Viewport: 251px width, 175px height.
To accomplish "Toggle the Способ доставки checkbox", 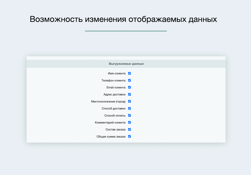I will click(x=129, y=108).
